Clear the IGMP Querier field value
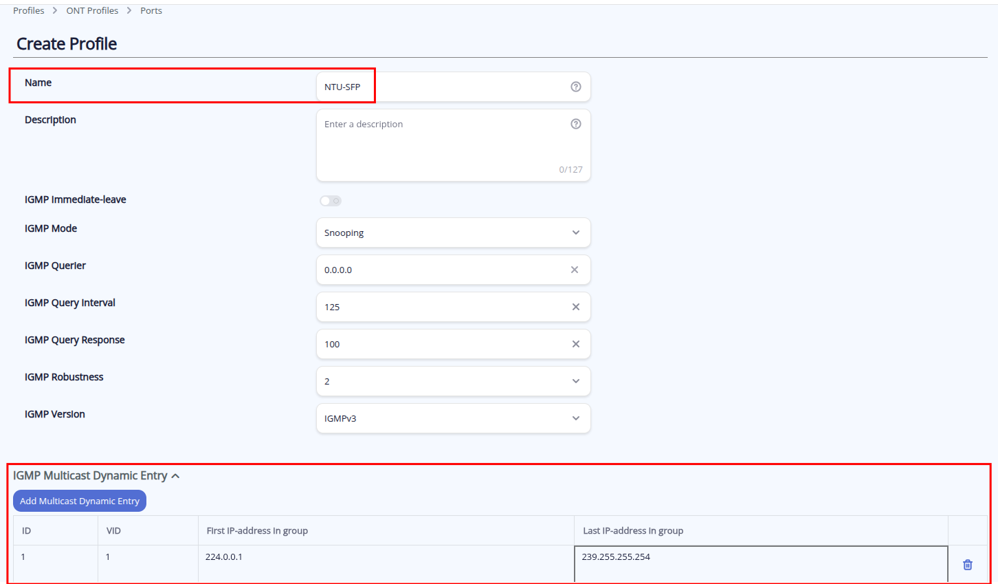Viewport: 998px width, 584px height. click(x=575, y=270)
